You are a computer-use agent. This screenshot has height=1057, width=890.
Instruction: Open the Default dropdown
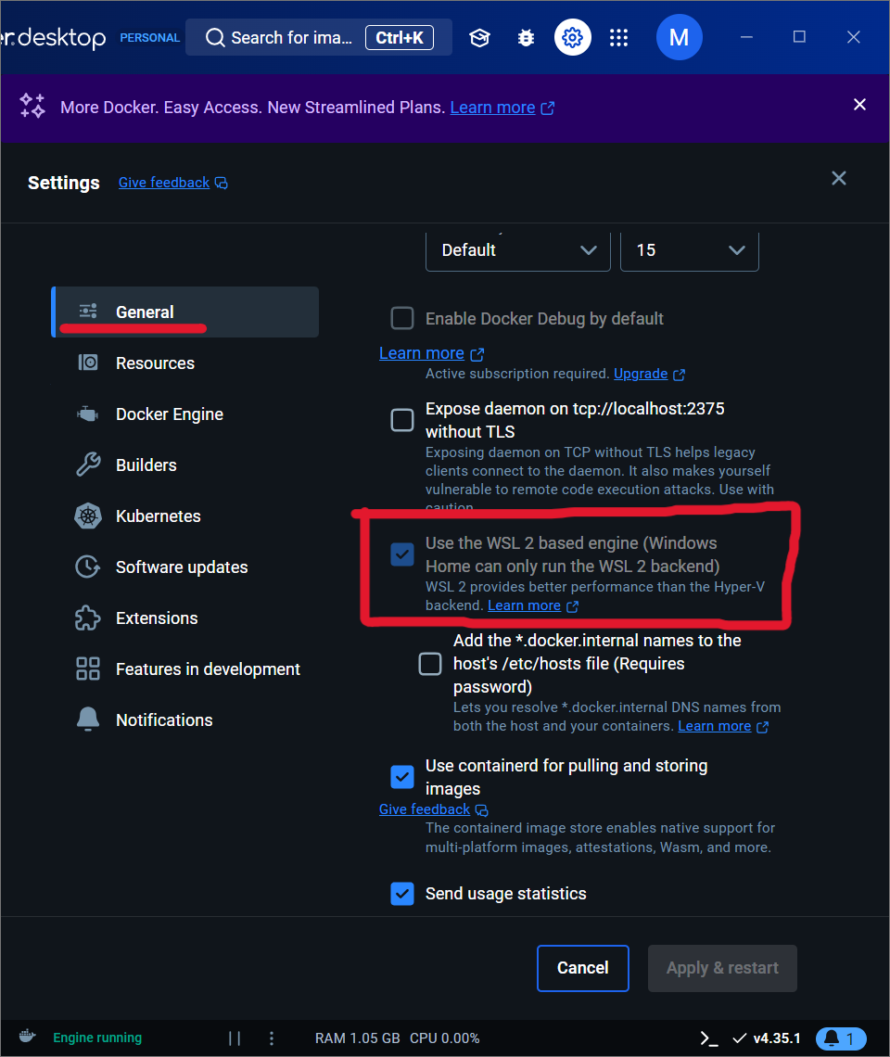518,250
